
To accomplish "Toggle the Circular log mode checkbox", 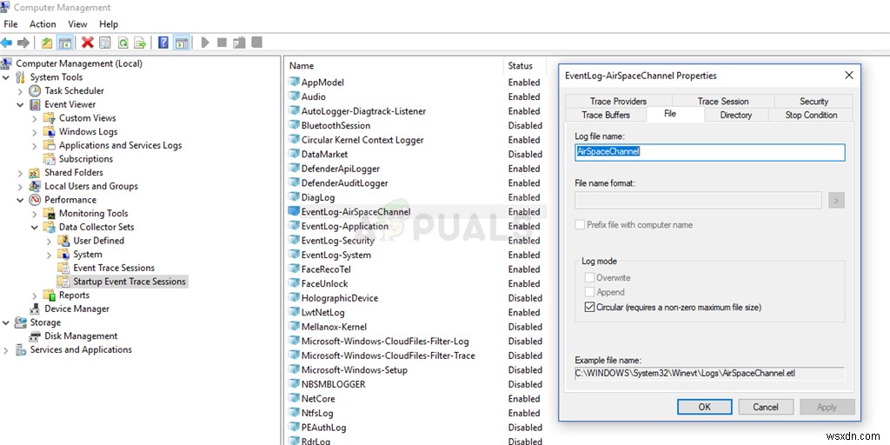I will point(589,307).
